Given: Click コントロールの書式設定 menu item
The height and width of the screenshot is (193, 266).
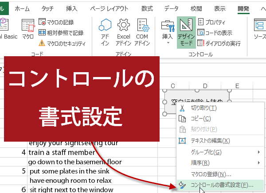Looking at the screenshot, I should [x=219, y=185].
